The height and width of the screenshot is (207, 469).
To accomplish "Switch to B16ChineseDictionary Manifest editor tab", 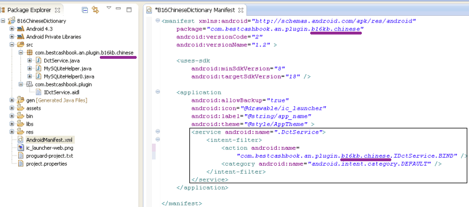I will click(195, 10).
